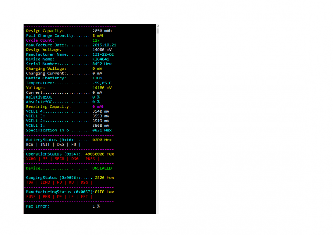The width and height of the screenshot is (333, 235).
Task: Click the Temperature reading -59,85 C
Action: pos(102,83)
